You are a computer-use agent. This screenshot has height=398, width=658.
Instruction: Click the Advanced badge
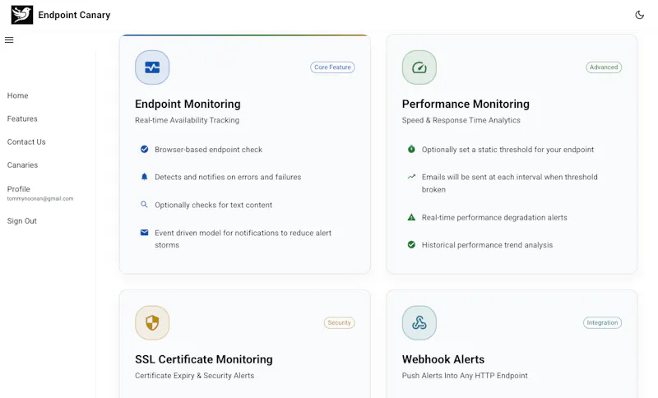[x=604, y=67]
